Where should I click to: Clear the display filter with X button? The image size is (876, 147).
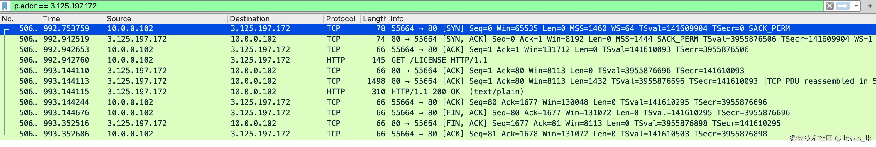point(830,6)
